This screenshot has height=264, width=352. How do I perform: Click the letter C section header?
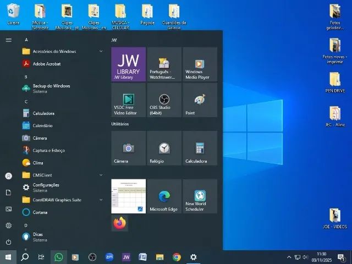26,102
